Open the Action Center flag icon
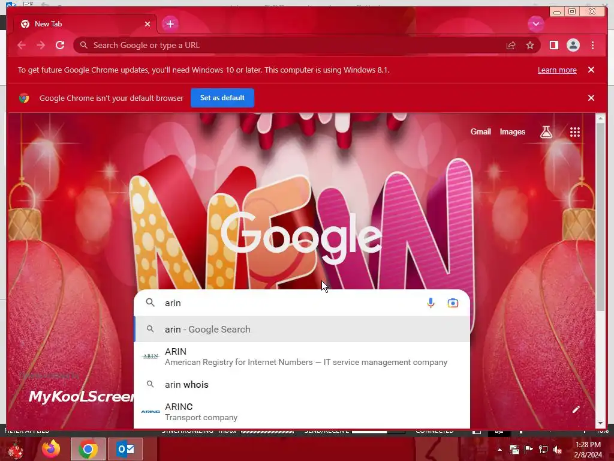The image size is (614, 461). 528,450
